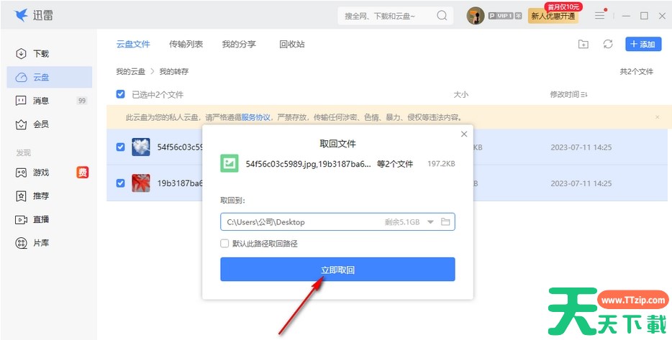The height and width of the screenshot is (340, 672).
Task: Browse folder icon in retrieve path field
Action: coord(445,222)
